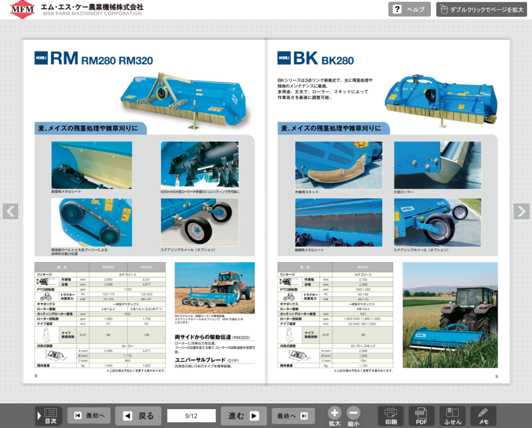Image resolution: width=532 pixels, height=428 pixels.
Task: Click the 作業用スキッド photo
Action: tap(339, 165)
